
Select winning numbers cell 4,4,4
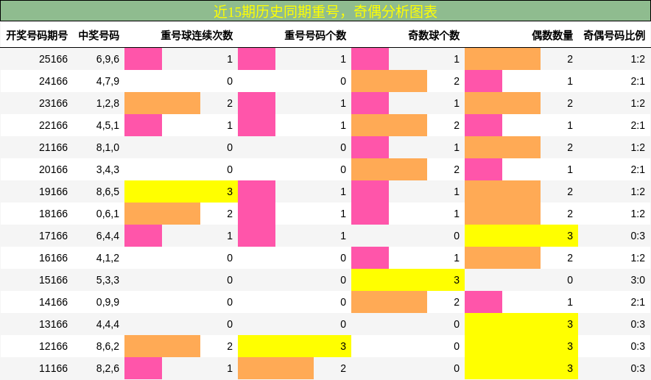108,324
